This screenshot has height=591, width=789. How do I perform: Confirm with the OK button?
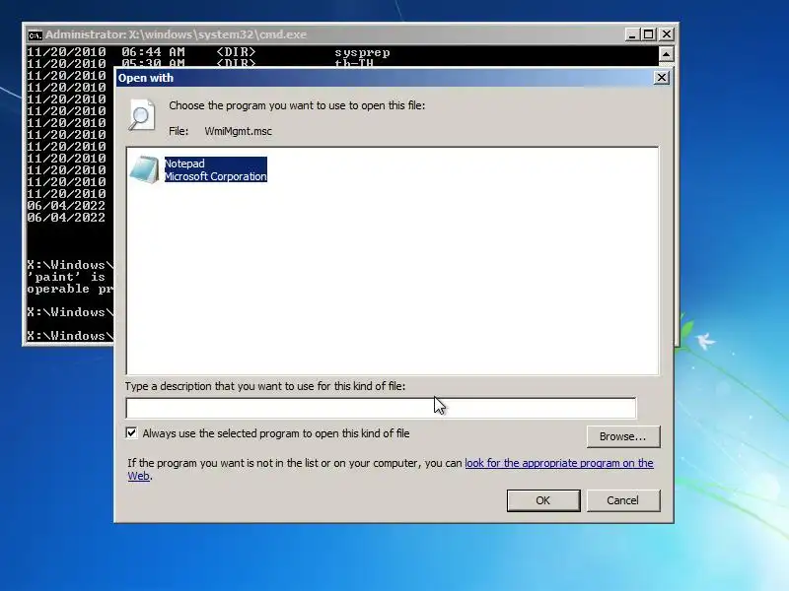coord(543,500)
